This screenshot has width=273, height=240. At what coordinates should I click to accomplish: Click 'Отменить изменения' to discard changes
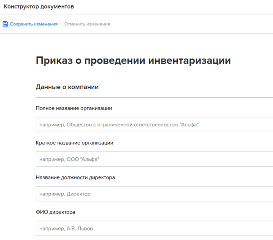[x=87, y=24]
